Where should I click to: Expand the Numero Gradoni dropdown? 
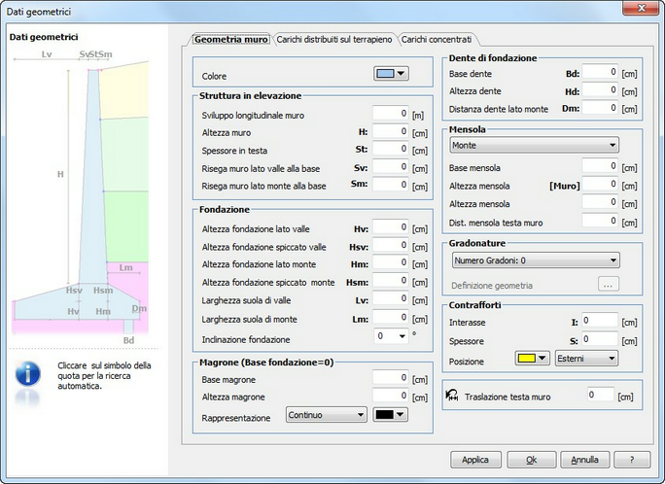[x=536, y=260]
